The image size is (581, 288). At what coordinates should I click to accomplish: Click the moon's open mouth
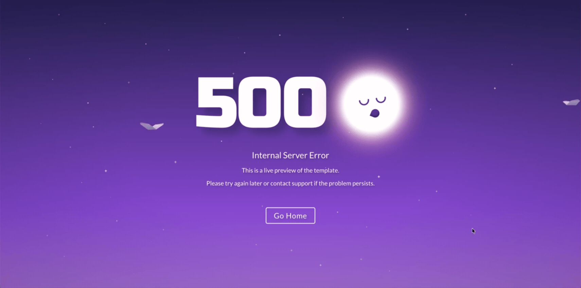[374, 113]
